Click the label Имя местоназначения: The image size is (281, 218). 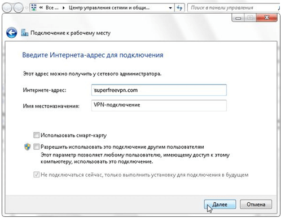coord(51,106)
